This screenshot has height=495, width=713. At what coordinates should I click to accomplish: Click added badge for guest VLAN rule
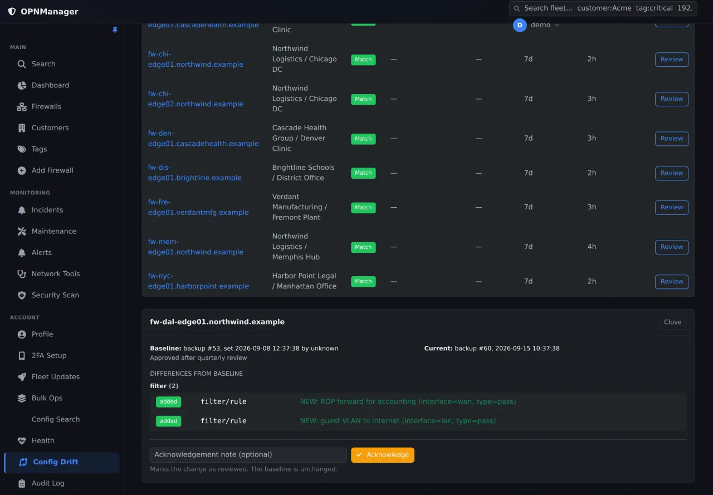click(168, 421)
